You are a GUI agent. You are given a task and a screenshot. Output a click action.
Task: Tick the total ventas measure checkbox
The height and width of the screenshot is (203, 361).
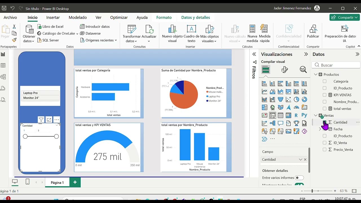point(325,109)
